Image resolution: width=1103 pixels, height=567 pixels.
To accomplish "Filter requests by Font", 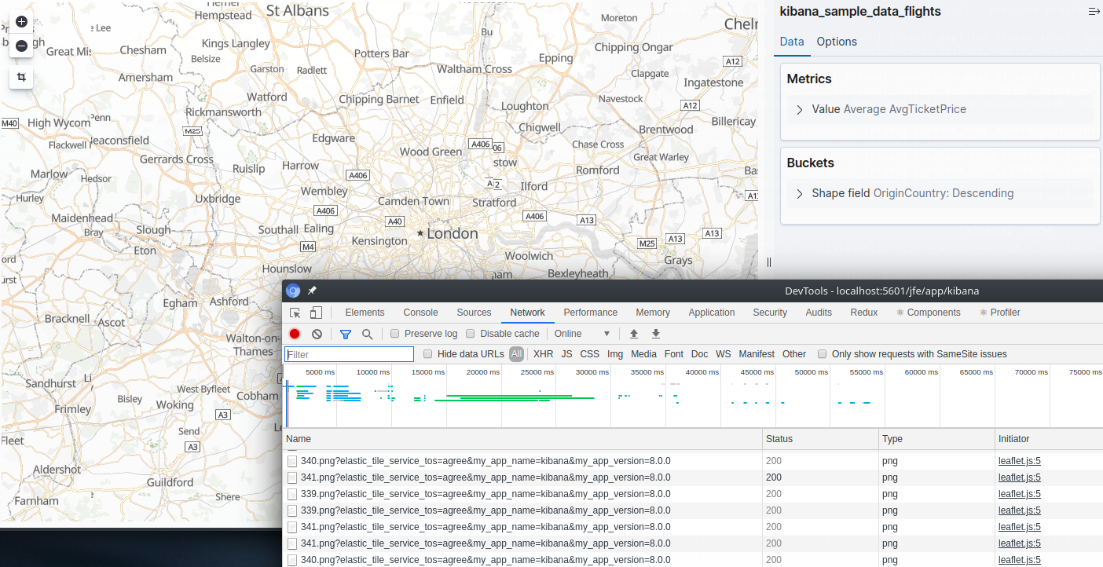I will pos(674,354).
